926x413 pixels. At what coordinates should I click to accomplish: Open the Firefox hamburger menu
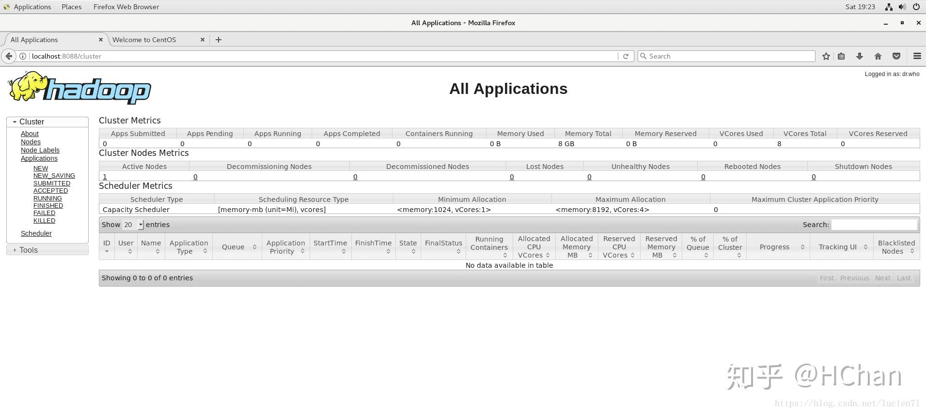click(x=917, y=56)
